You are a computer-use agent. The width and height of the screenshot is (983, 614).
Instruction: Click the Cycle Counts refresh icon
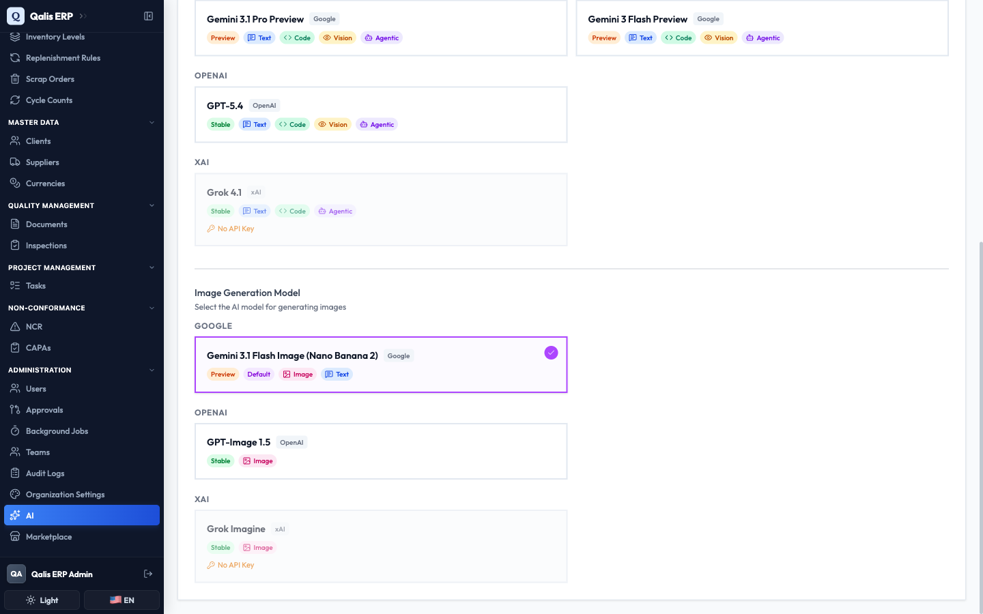click(15, 100)
